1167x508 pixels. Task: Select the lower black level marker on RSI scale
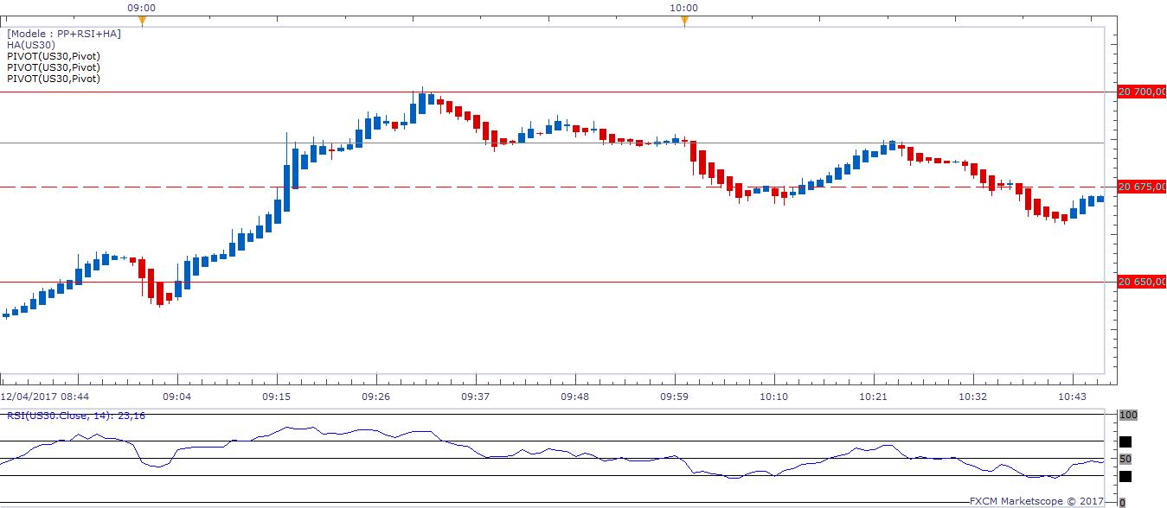(x=1125, y=475)
